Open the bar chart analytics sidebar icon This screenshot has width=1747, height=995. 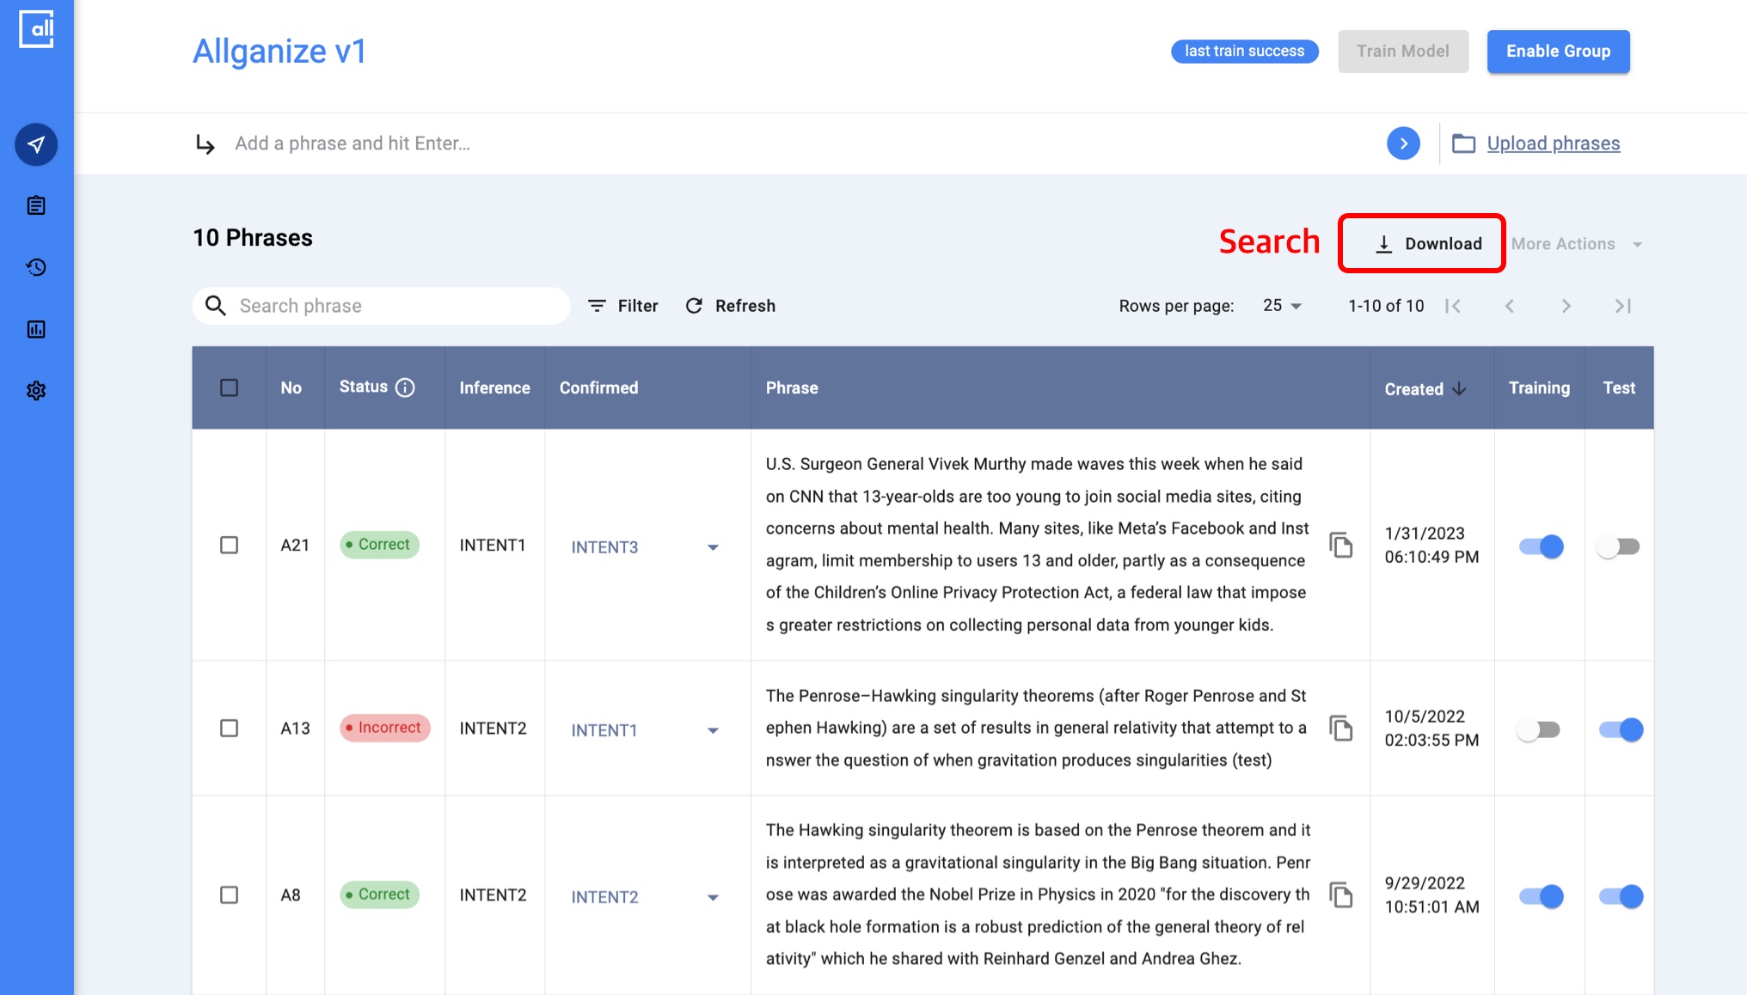point(36,329)
